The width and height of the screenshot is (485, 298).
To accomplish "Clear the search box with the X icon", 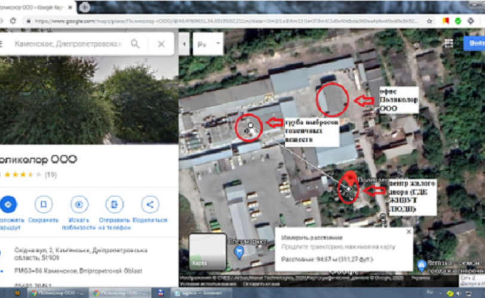I will pyautogui.click(x=161, y=44).
